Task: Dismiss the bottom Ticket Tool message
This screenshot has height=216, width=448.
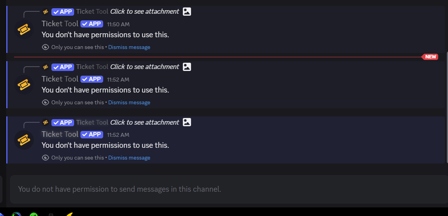Action: (129, 158)
